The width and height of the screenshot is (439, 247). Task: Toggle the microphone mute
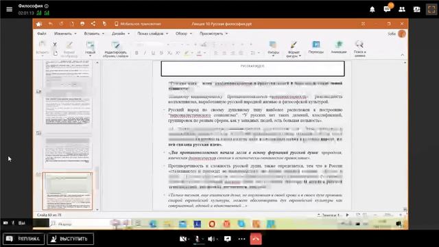[197, 239]
